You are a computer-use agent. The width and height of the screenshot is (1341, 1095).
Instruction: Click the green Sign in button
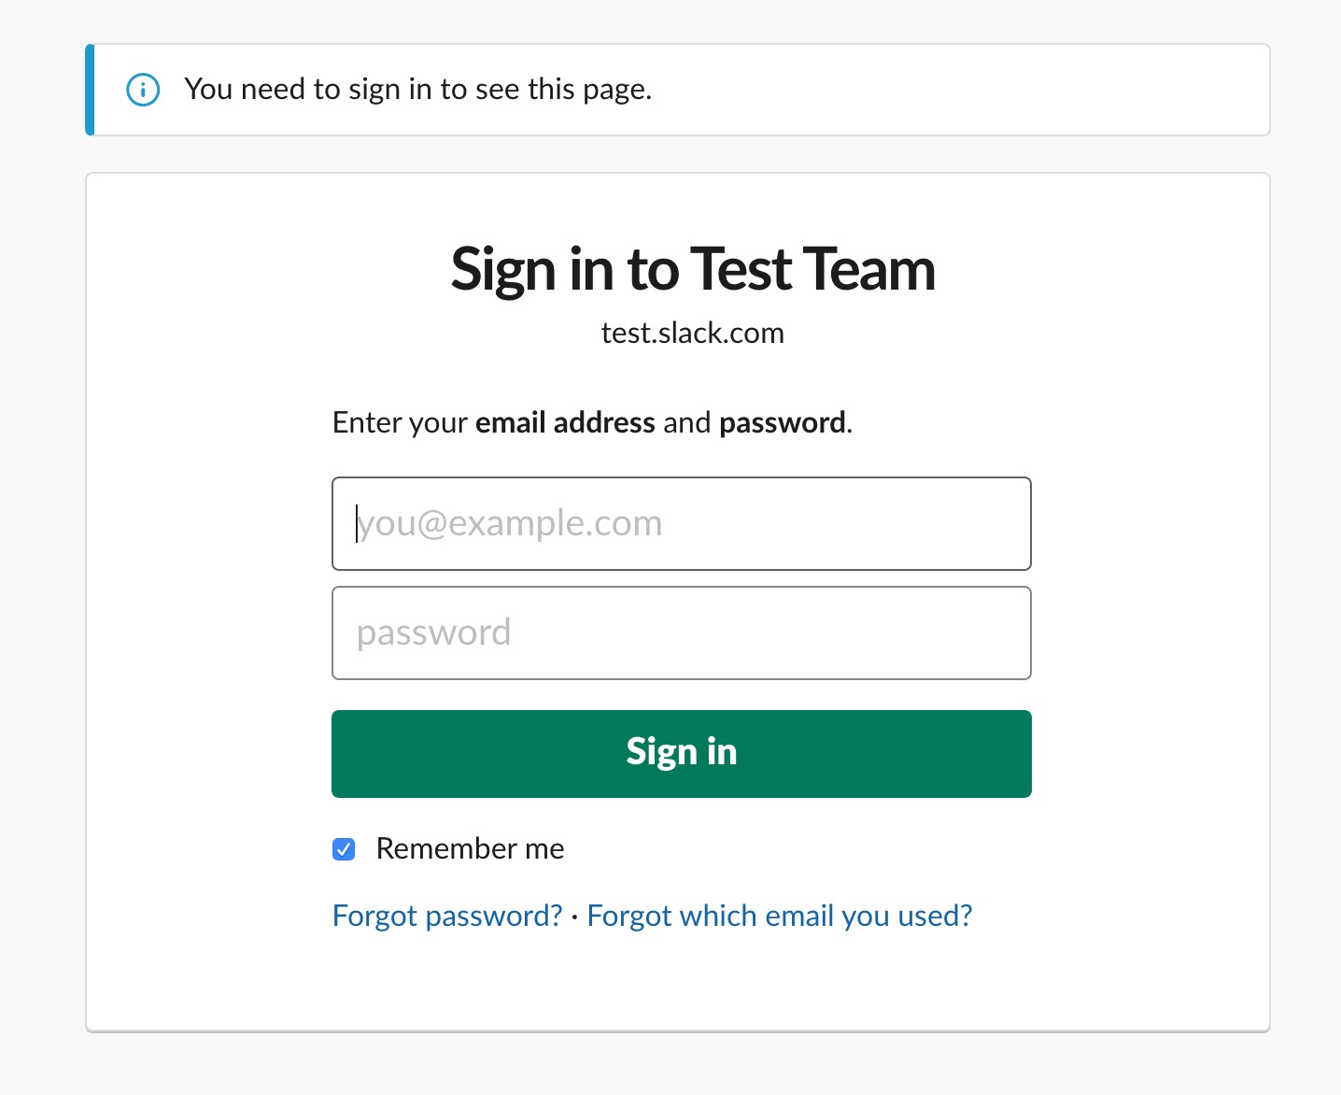(x=682, y=754)
